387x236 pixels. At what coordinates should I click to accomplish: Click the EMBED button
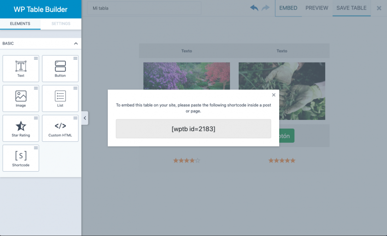288,8
